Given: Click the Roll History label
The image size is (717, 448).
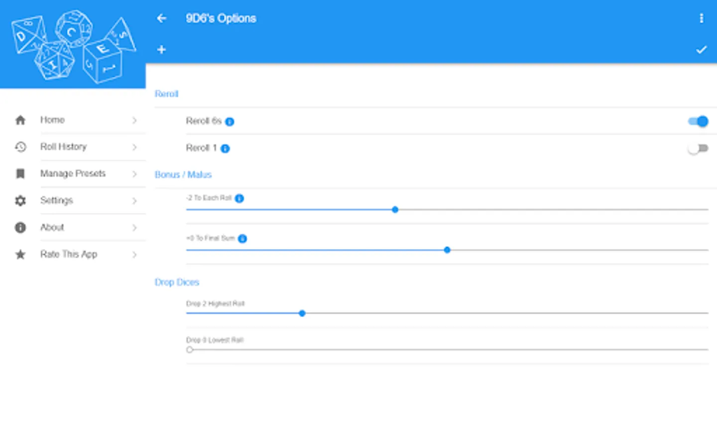Looking at the screenshot, I should [63, 147].
